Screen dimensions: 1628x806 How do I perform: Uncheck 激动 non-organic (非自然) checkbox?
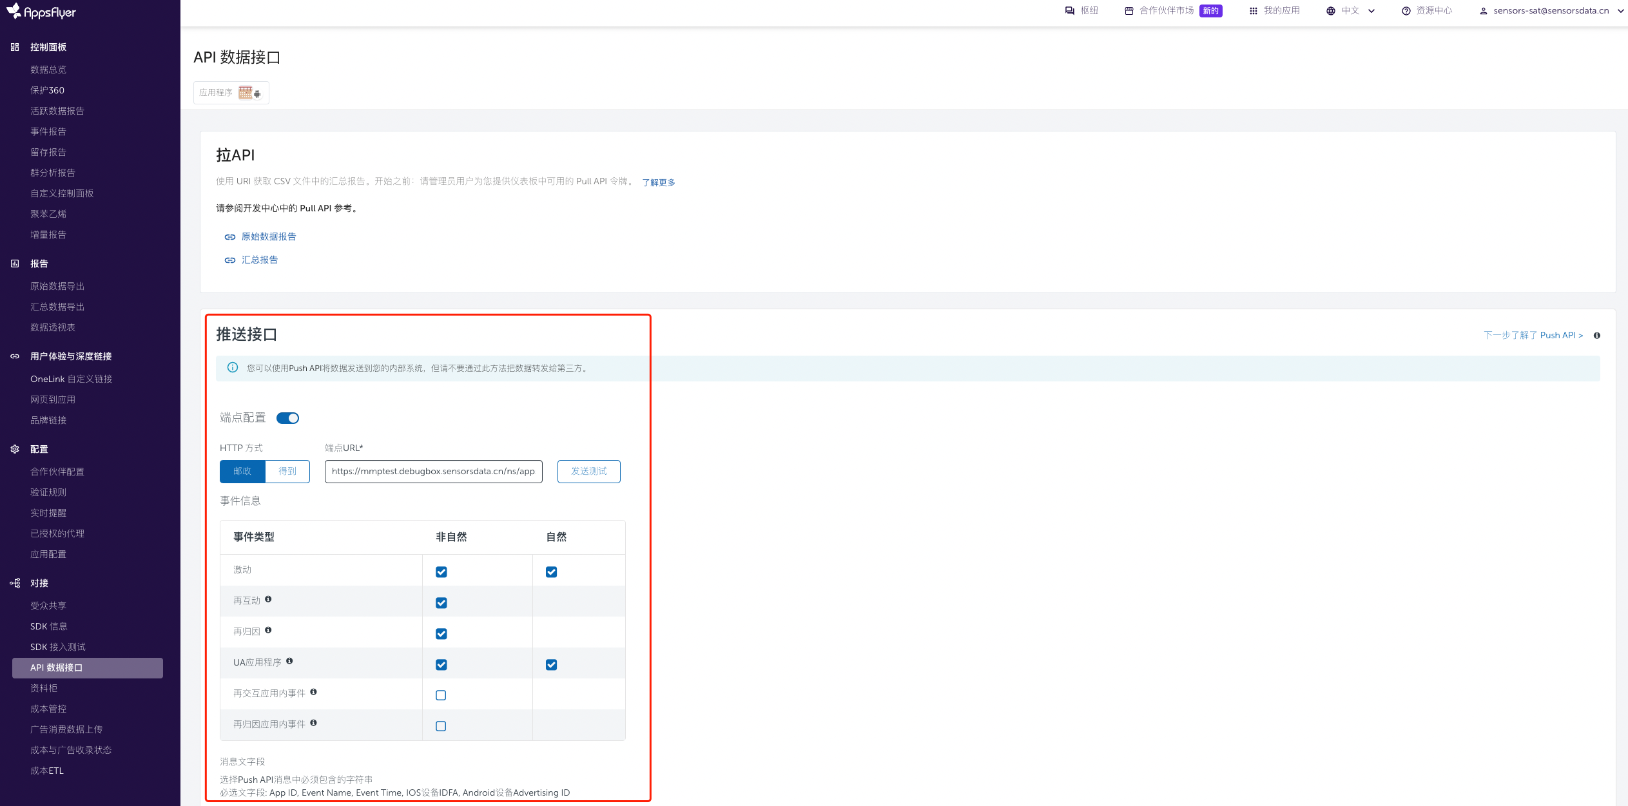tap(441, 572)
